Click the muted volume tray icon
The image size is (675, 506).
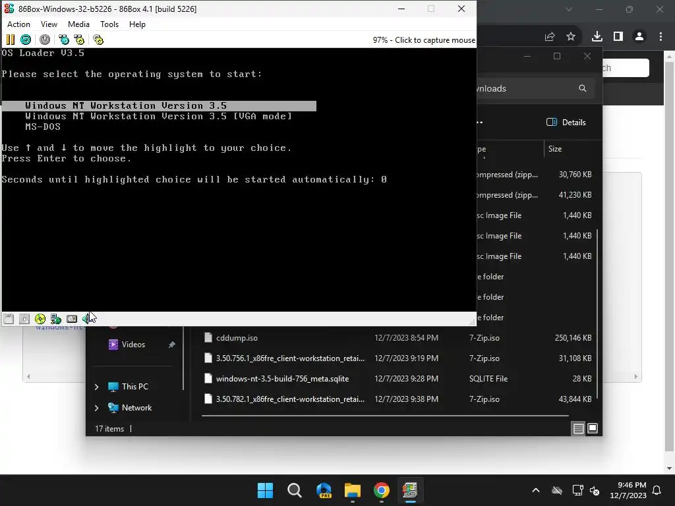point(595,490)
